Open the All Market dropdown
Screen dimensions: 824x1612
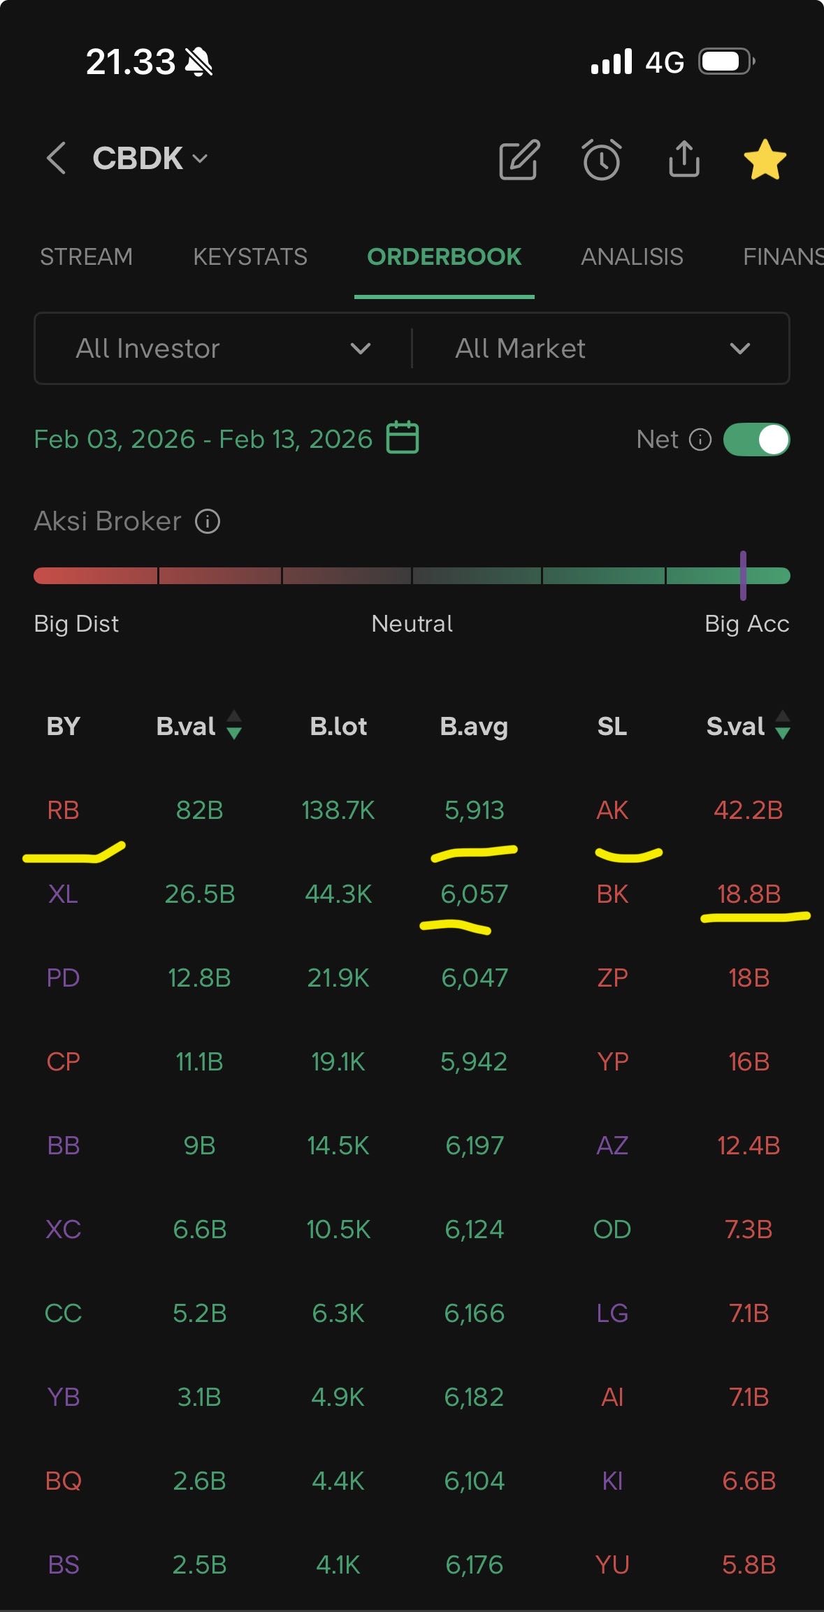(602, 348)
